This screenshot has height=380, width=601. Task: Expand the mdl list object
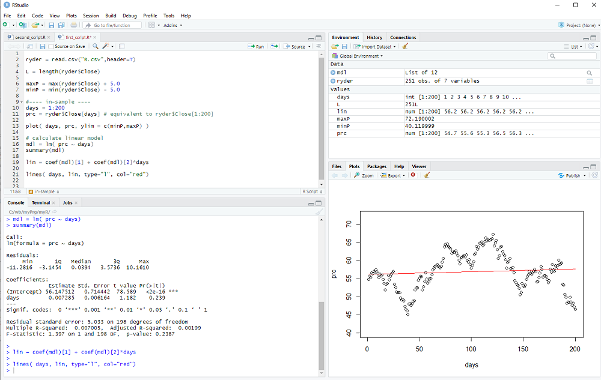tap(333, 72)
